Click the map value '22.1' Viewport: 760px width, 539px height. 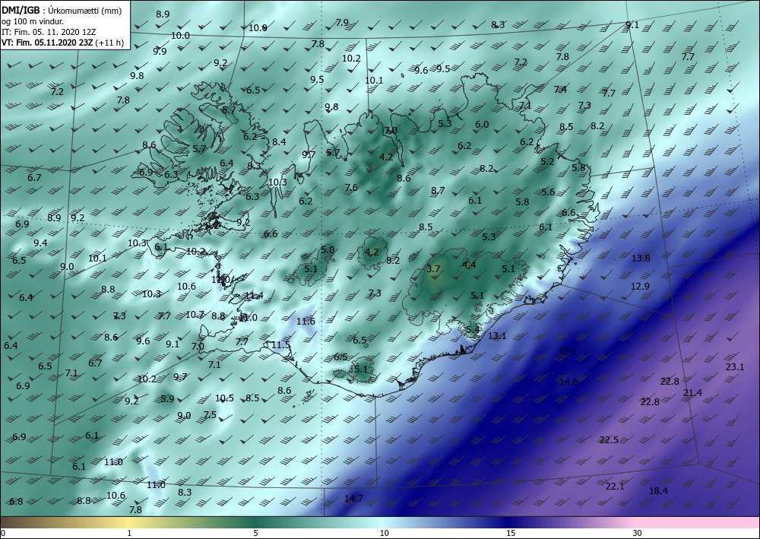pos(615,486)
